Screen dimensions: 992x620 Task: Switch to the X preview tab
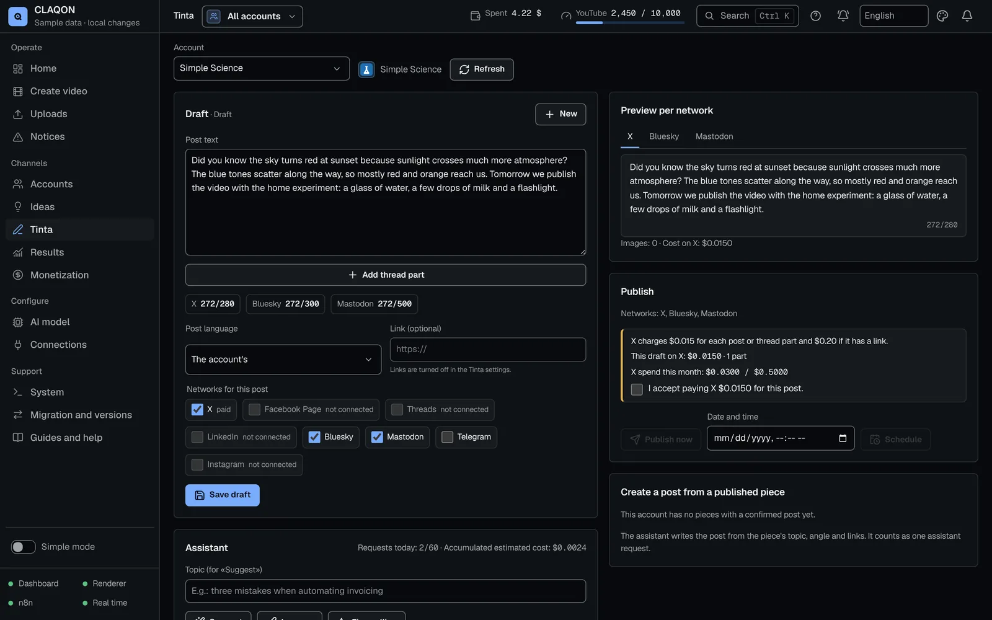tap(630, 136)
